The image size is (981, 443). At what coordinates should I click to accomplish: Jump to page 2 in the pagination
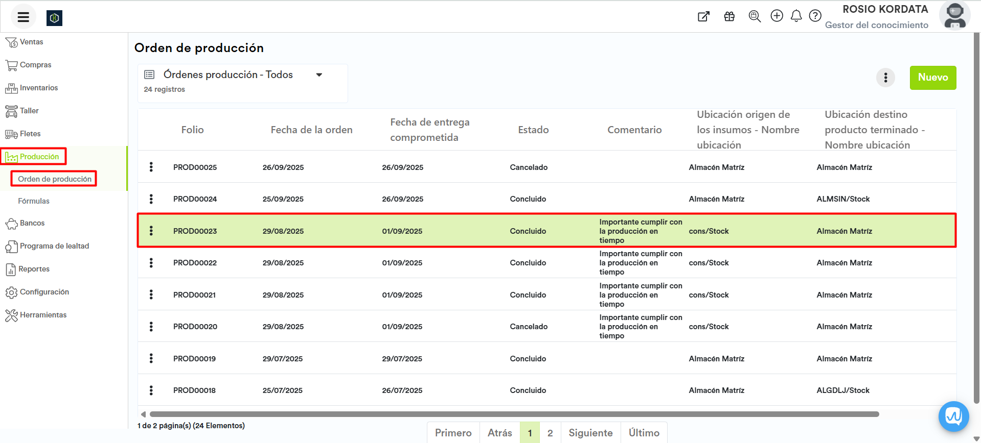(550, 433)
